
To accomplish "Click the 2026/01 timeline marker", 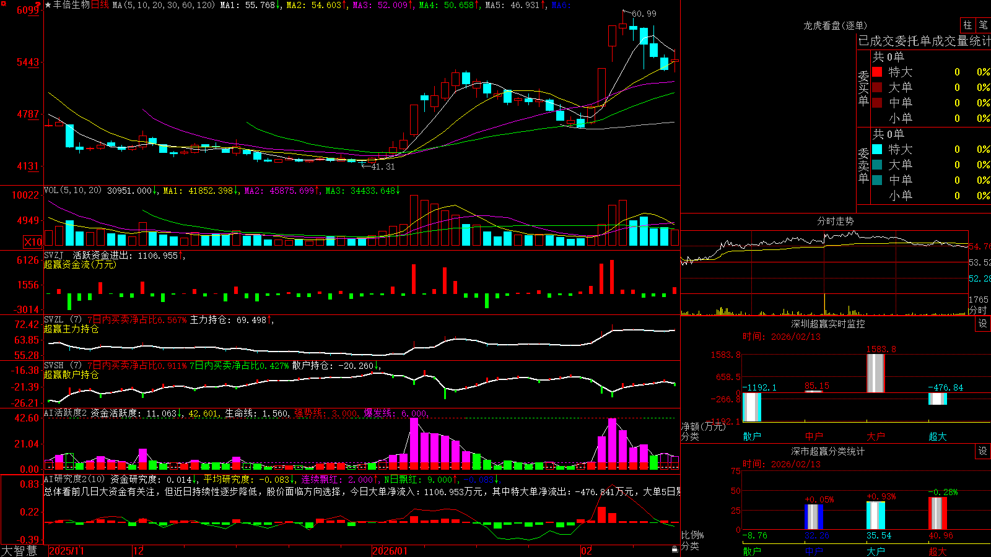I will point(390,551).
